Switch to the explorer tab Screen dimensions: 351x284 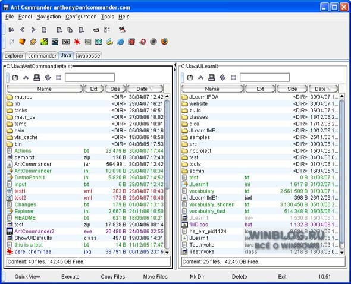14,56
